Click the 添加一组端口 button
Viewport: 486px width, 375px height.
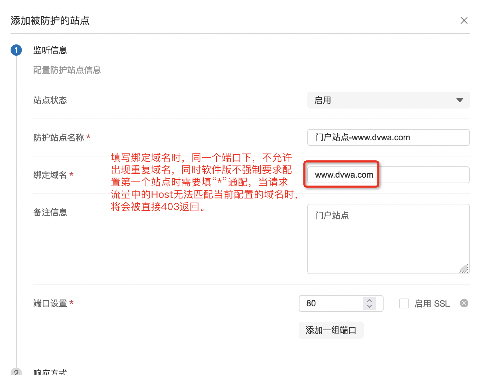click(x=331, y=330)
